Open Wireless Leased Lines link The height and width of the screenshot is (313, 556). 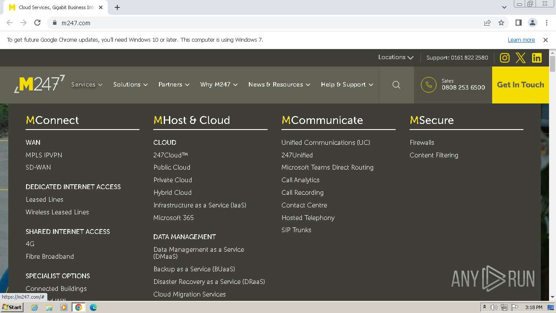(x=57, y=212)
